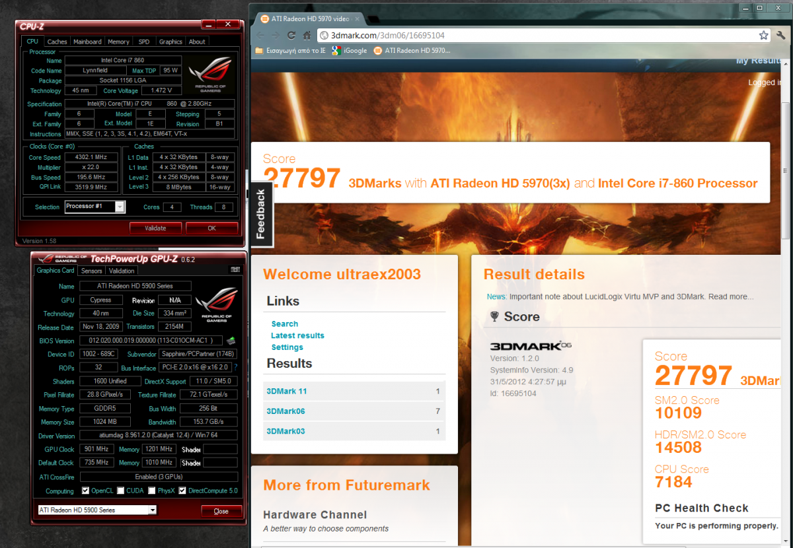Open the Latest results link
This screenshot has height=548, width=793.
point(297,335)
